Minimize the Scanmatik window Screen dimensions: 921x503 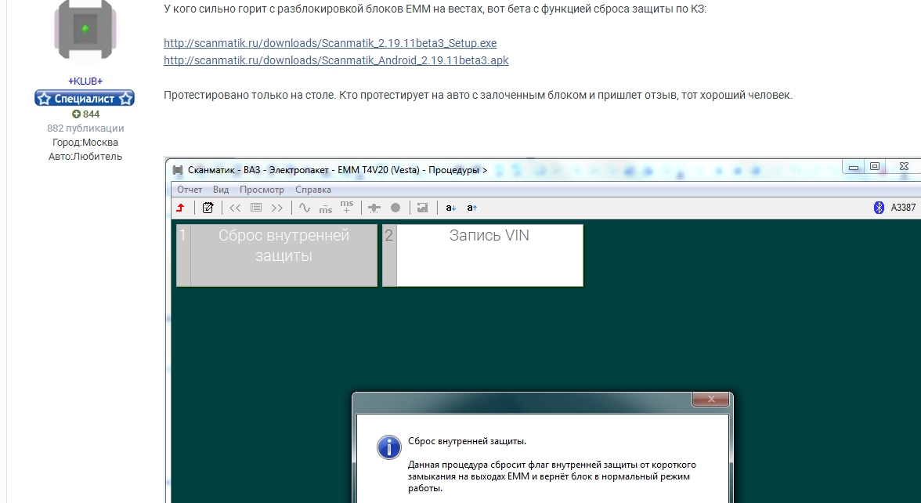(x=854, y=168)
